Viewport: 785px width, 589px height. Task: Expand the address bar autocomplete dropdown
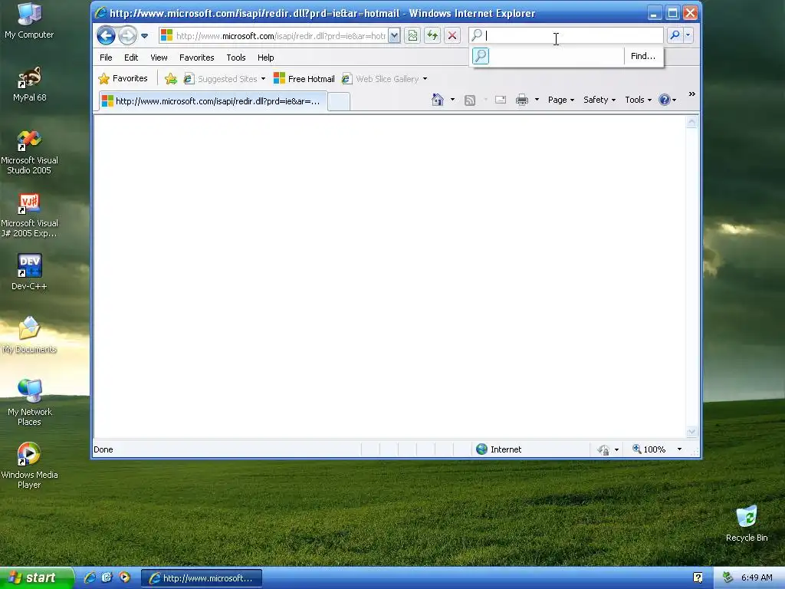point(395,35)
